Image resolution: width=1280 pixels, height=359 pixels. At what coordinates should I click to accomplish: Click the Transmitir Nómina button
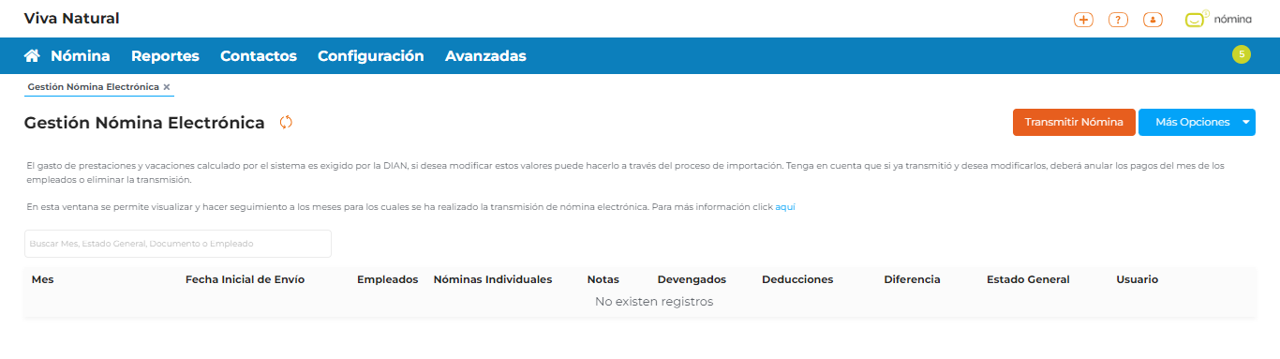1074,122
